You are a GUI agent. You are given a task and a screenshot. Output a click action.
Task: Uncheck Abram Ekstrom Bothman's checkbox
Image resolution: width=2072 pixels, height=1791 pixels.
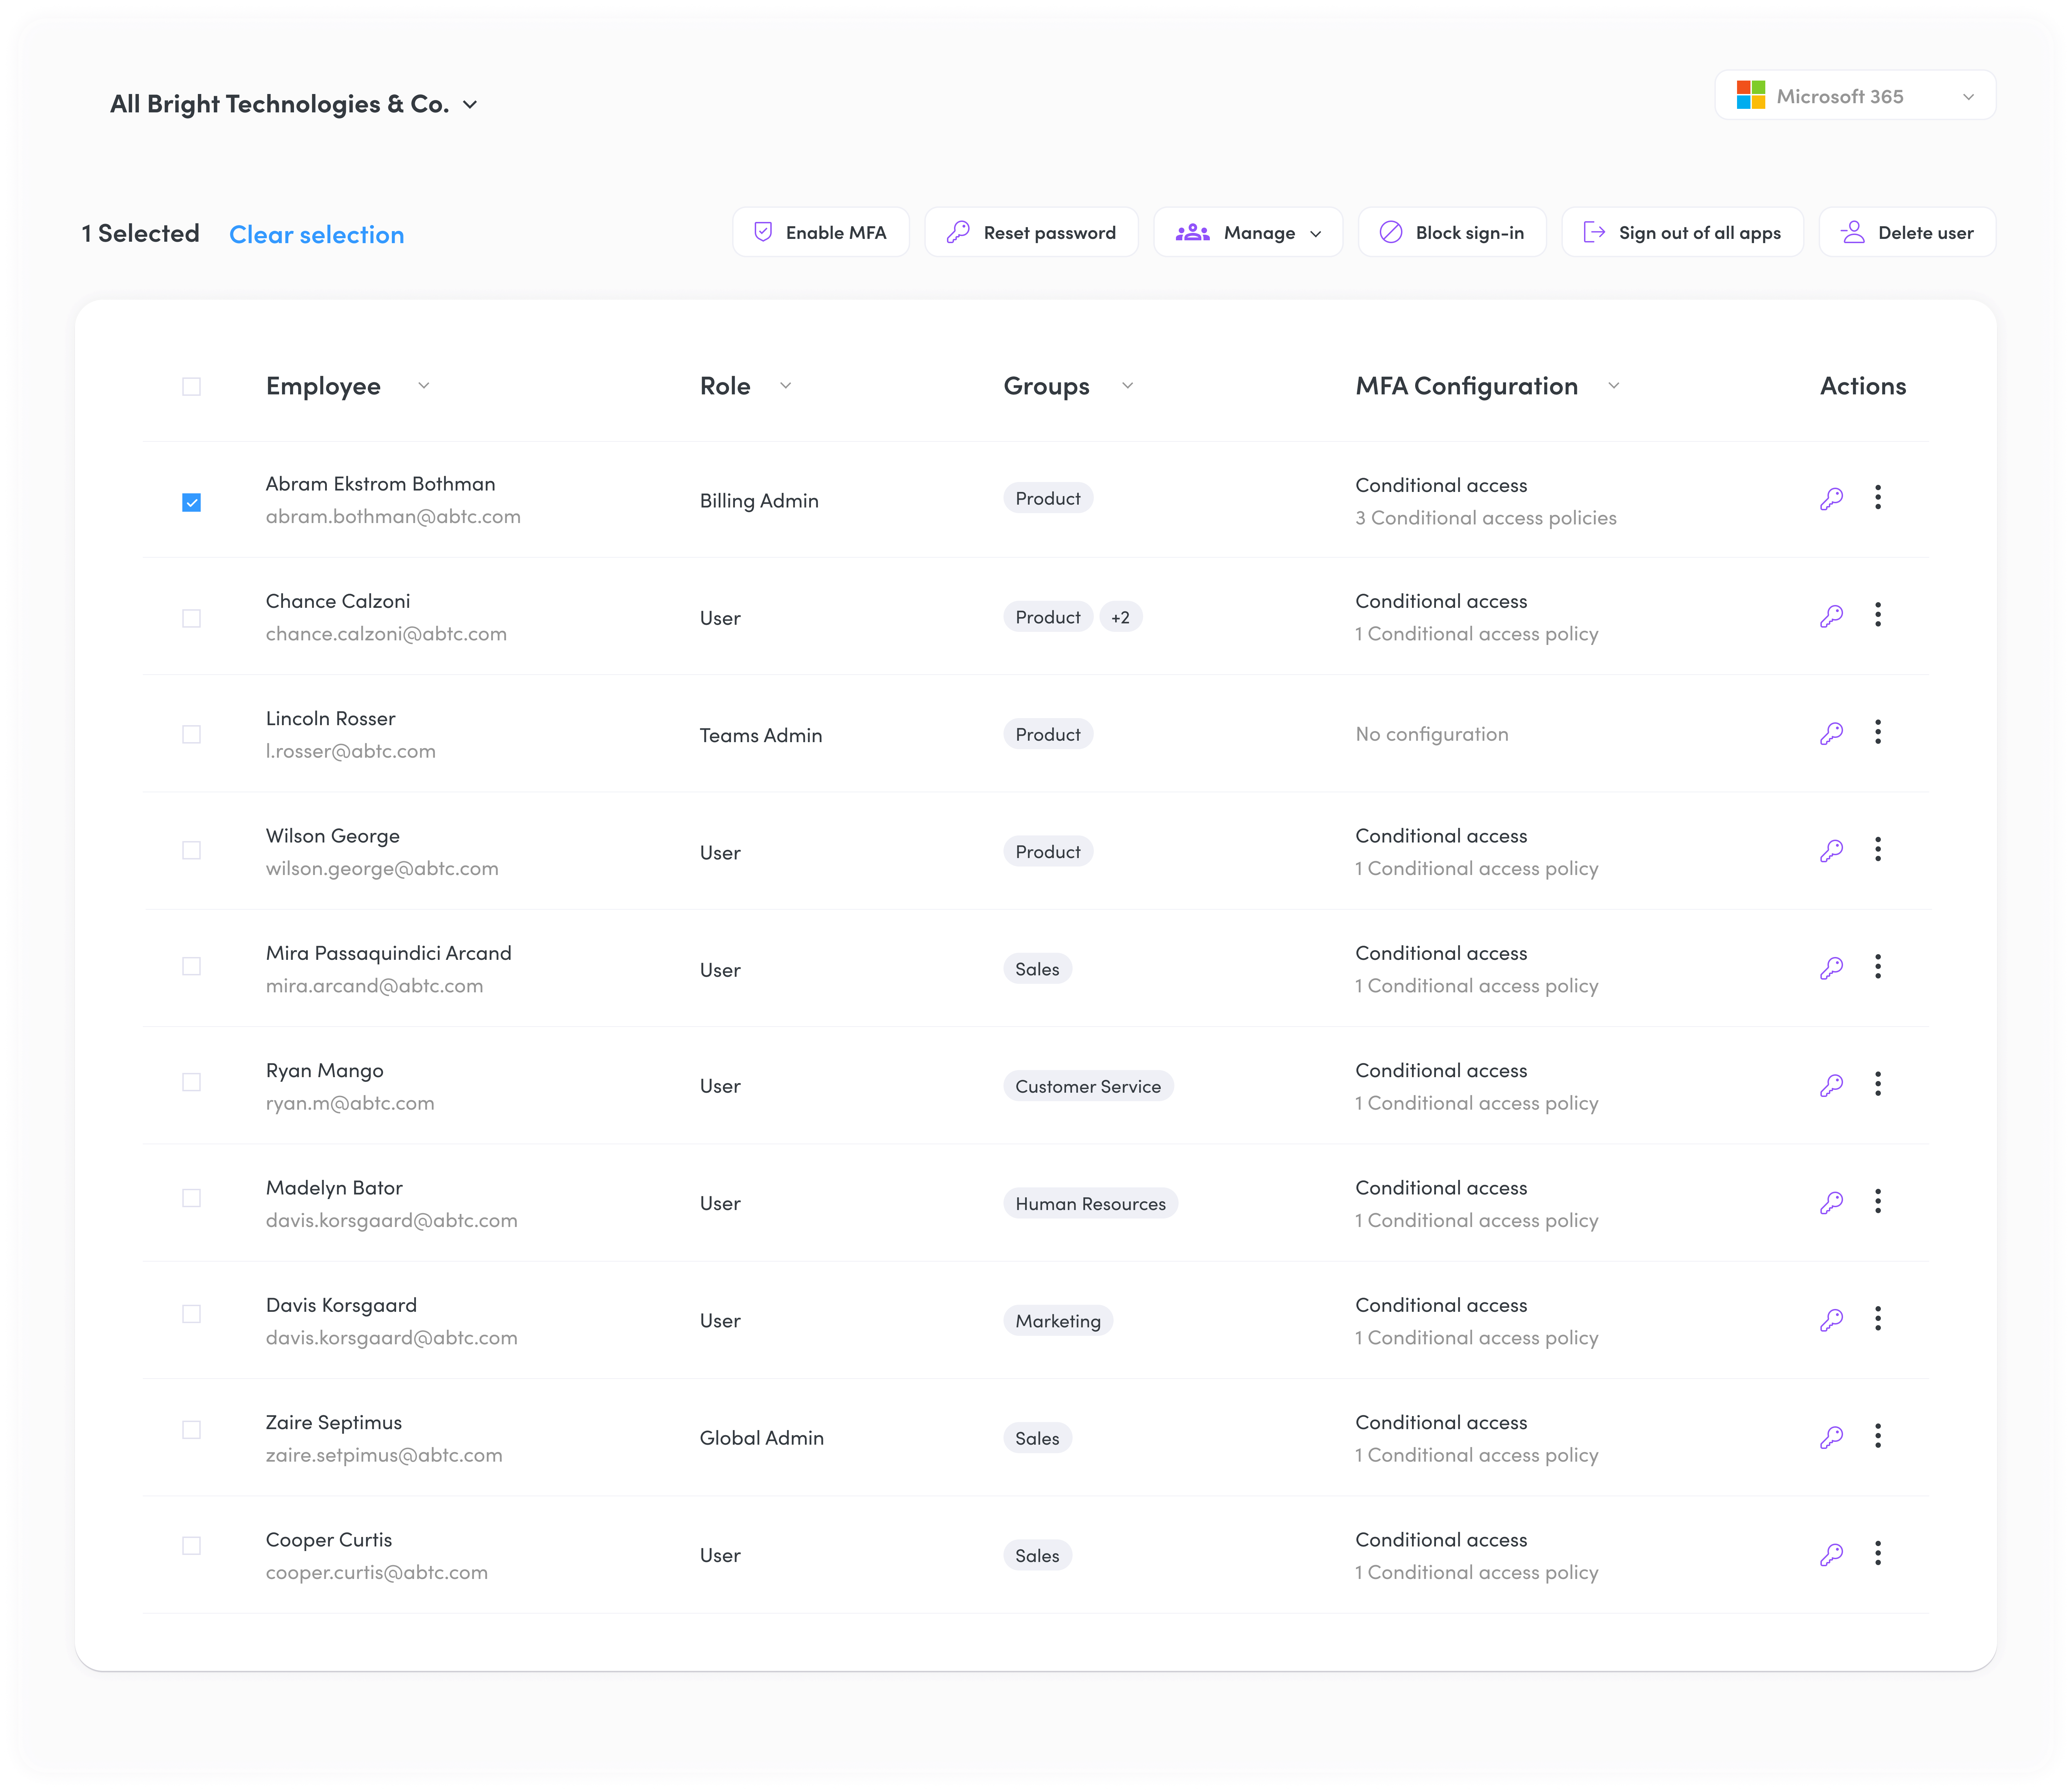pyautogui.click(x=192, y=502)
